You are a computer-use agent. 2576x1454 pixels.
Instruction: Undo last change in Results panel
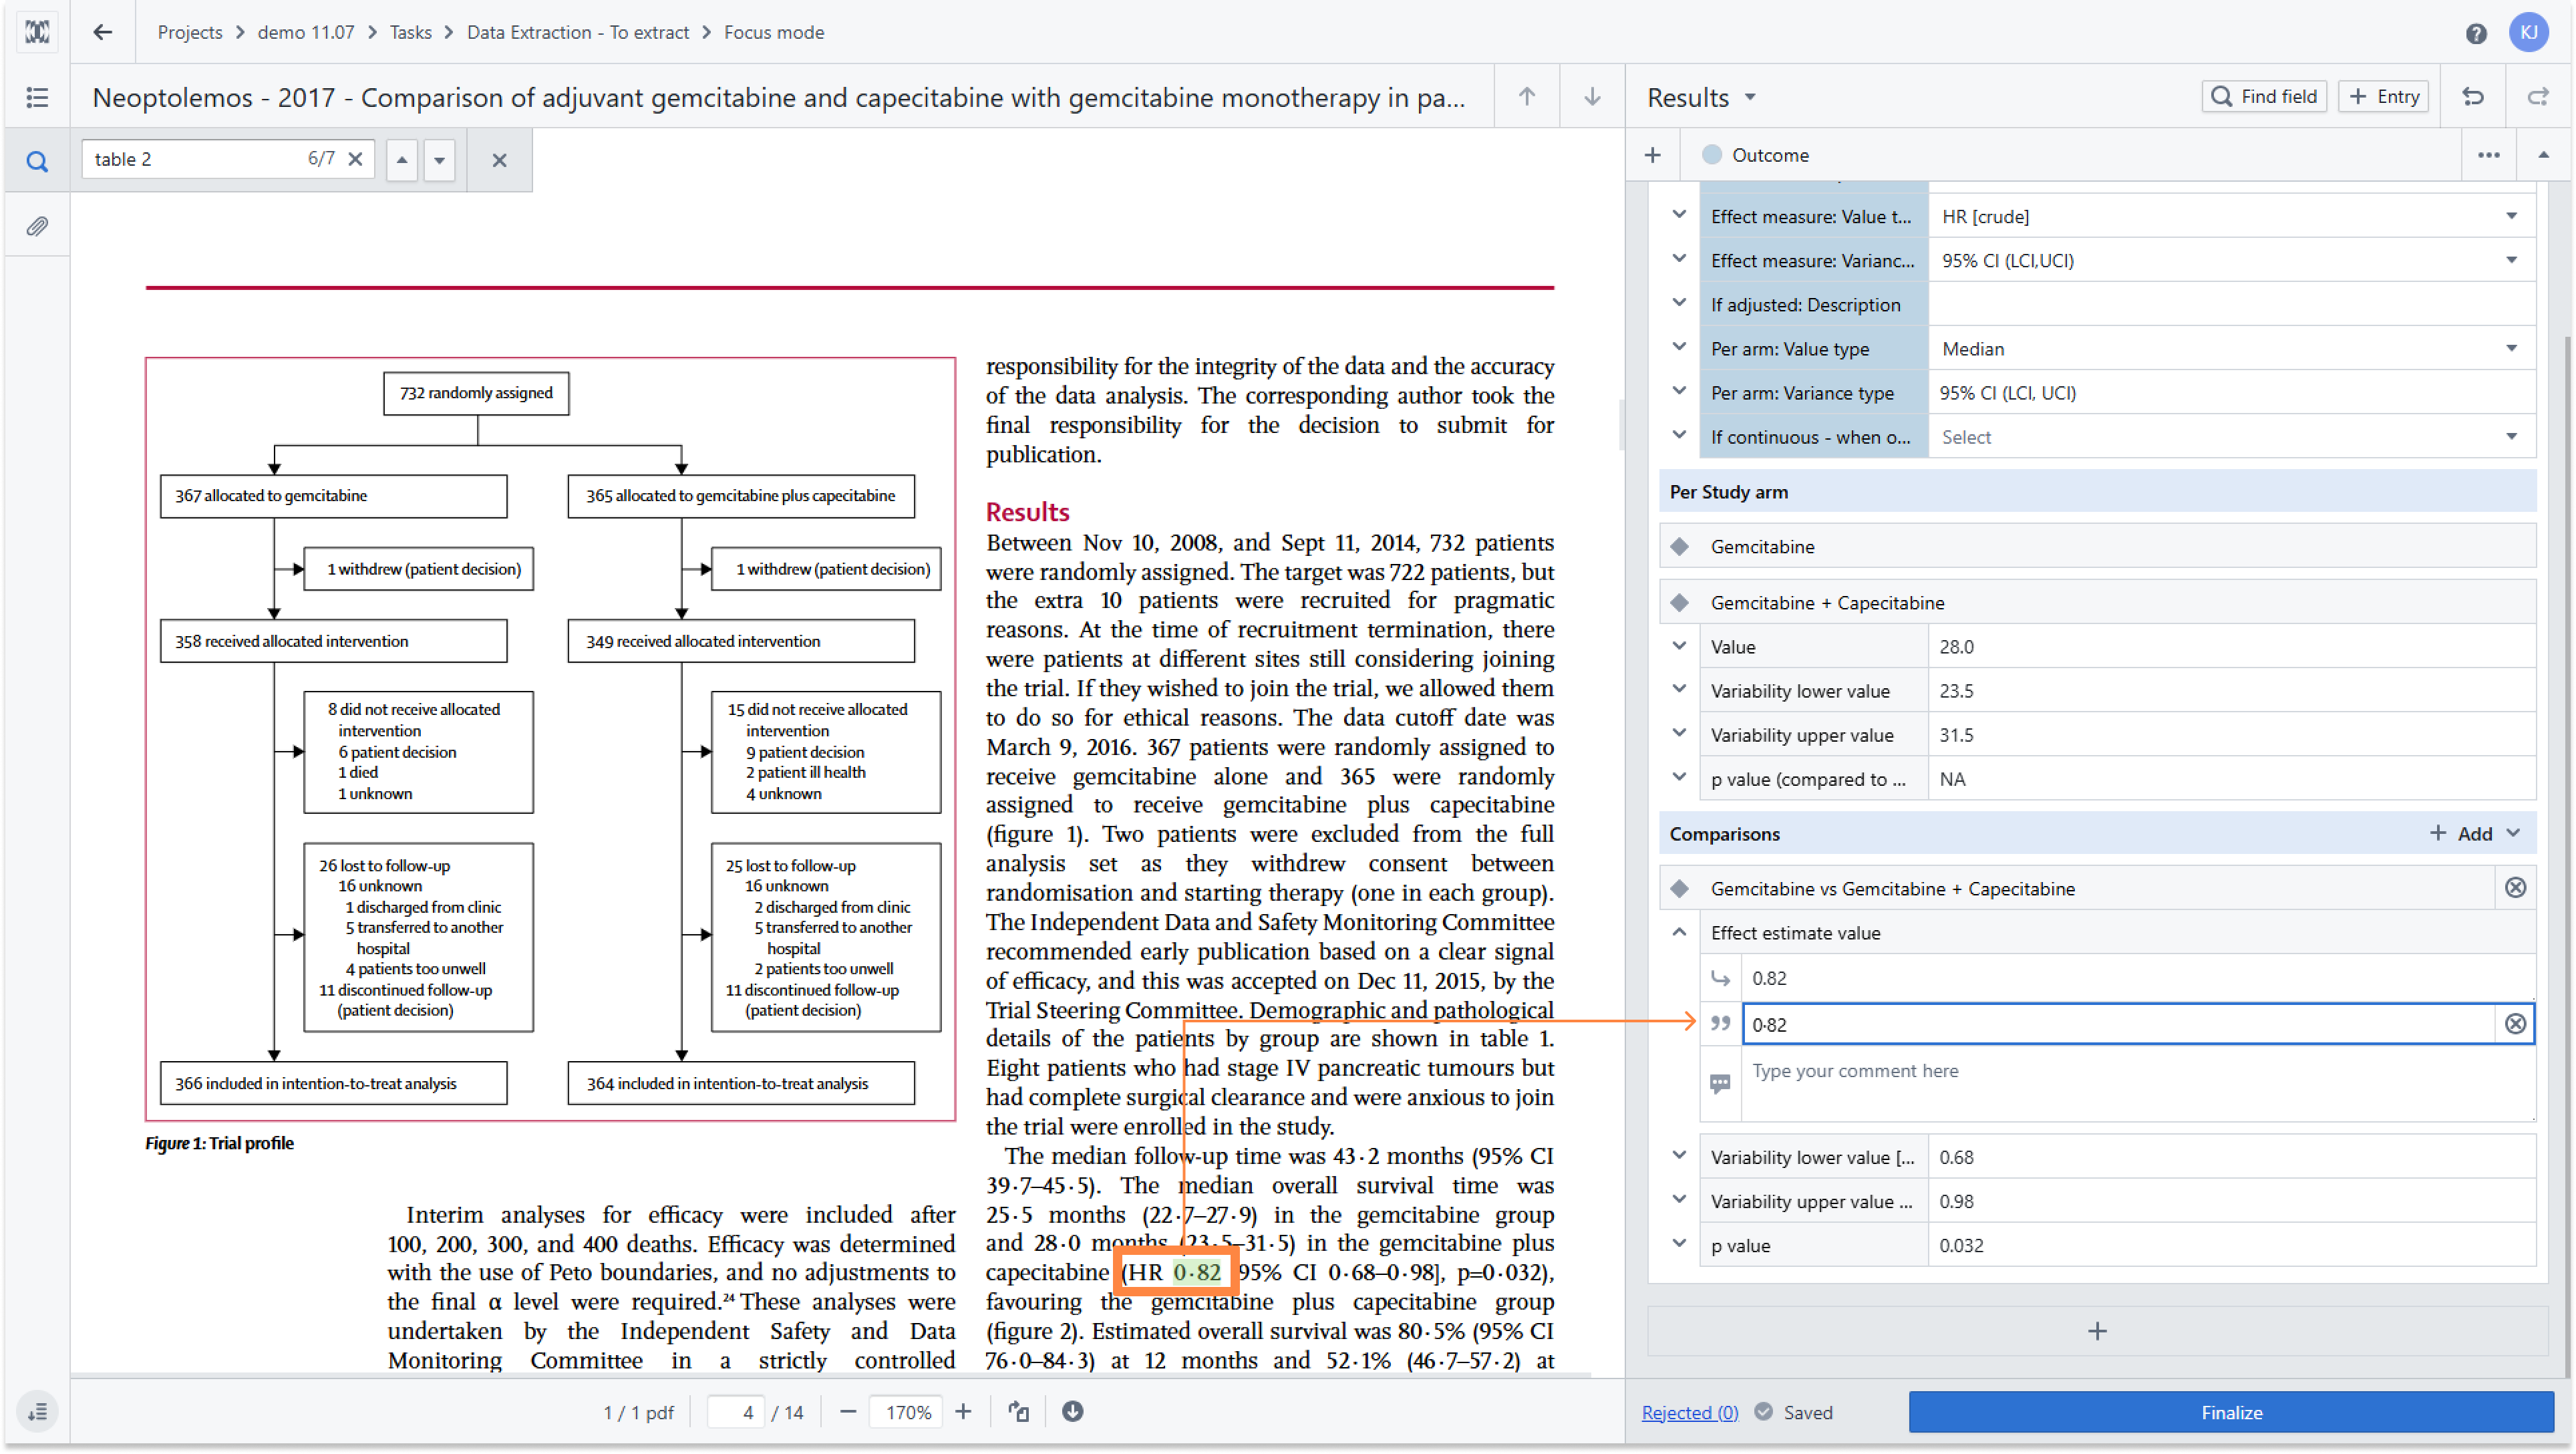click(2473, 97)
